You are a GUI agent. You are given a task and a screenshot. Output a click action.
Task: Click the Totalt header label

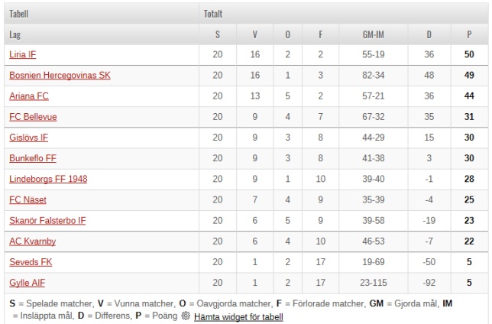pyautogui.click(x=213, y=14)
